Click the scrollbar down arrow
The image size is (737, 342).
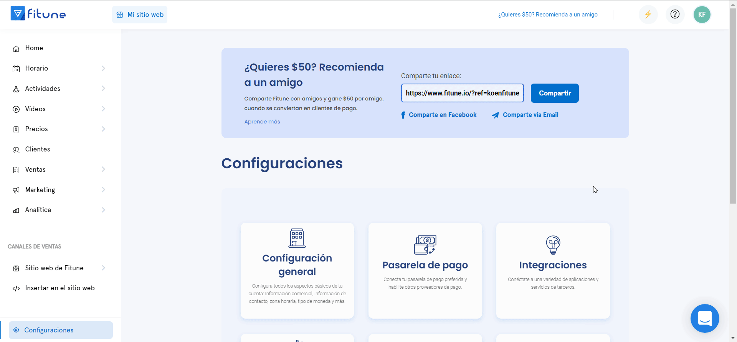coord(733,339)
